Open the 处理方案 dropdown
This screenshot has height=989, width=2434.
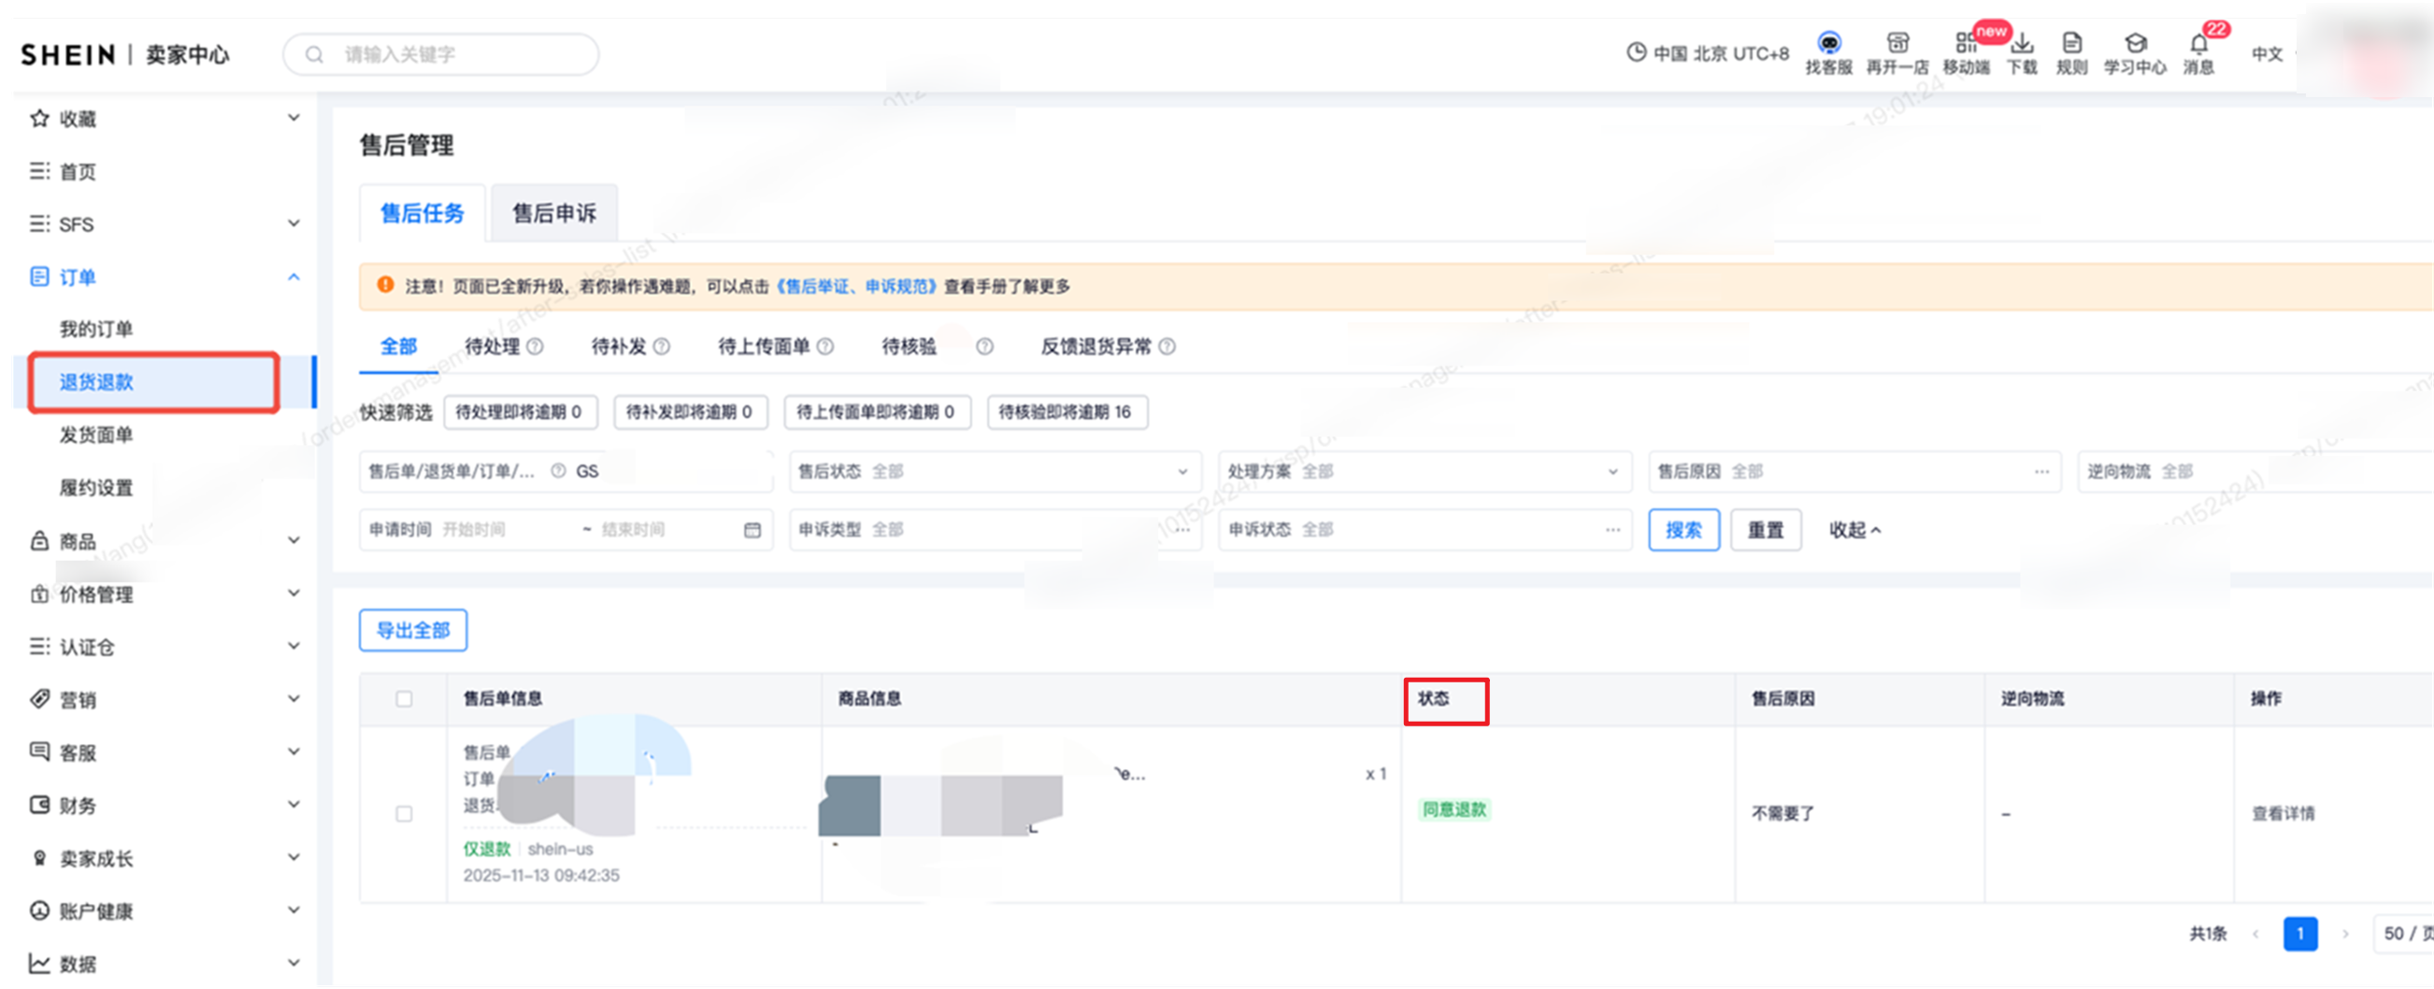(x=1424, y=471)
